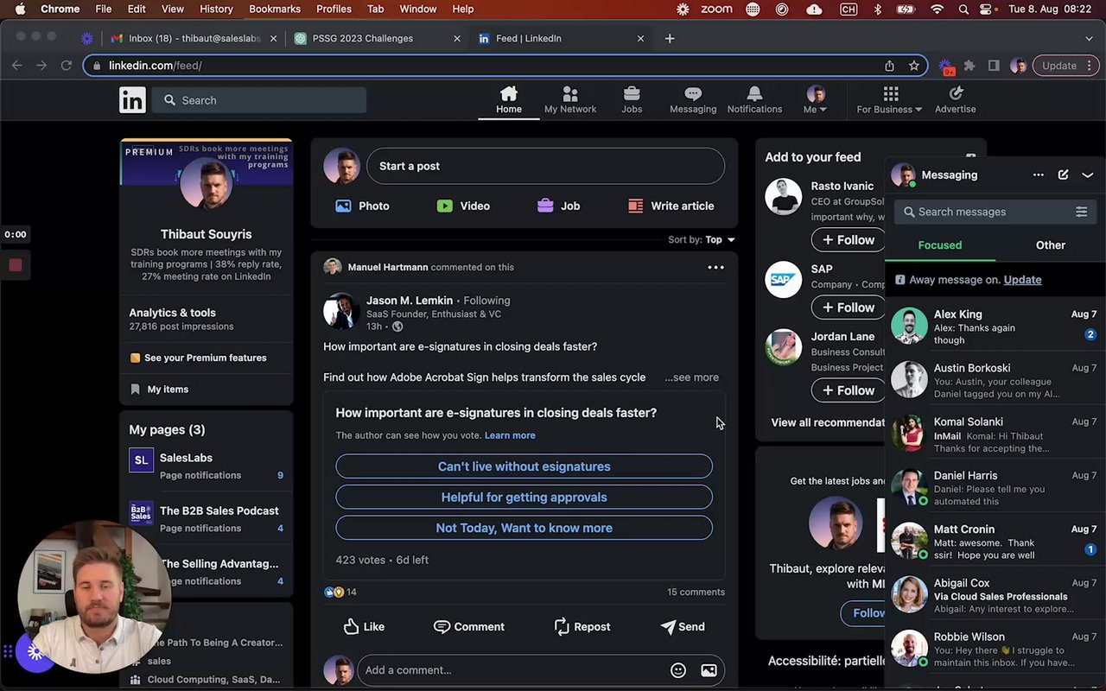The image size is (1106, 691).
Task: Open the Jobs section
Action: pos(632,99)
